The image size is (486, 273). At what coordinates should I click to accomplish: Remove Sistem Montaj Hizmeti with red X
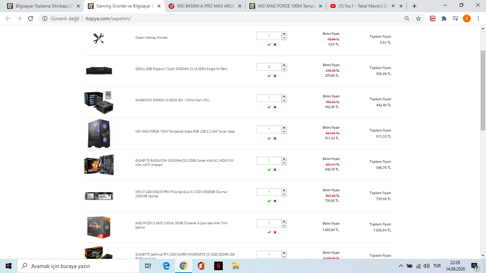275,44
